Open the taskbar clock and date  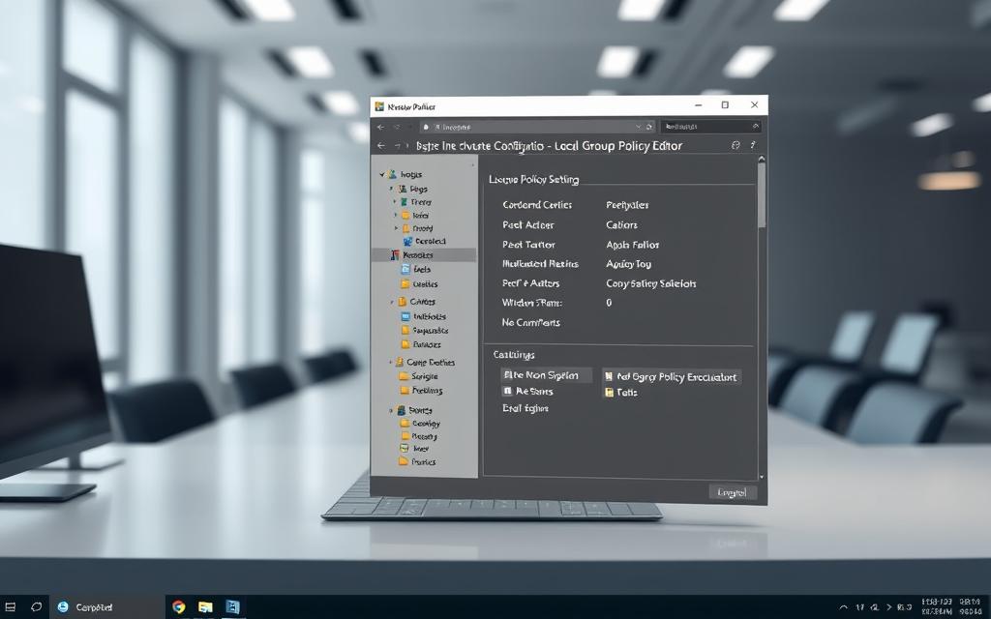949,607
